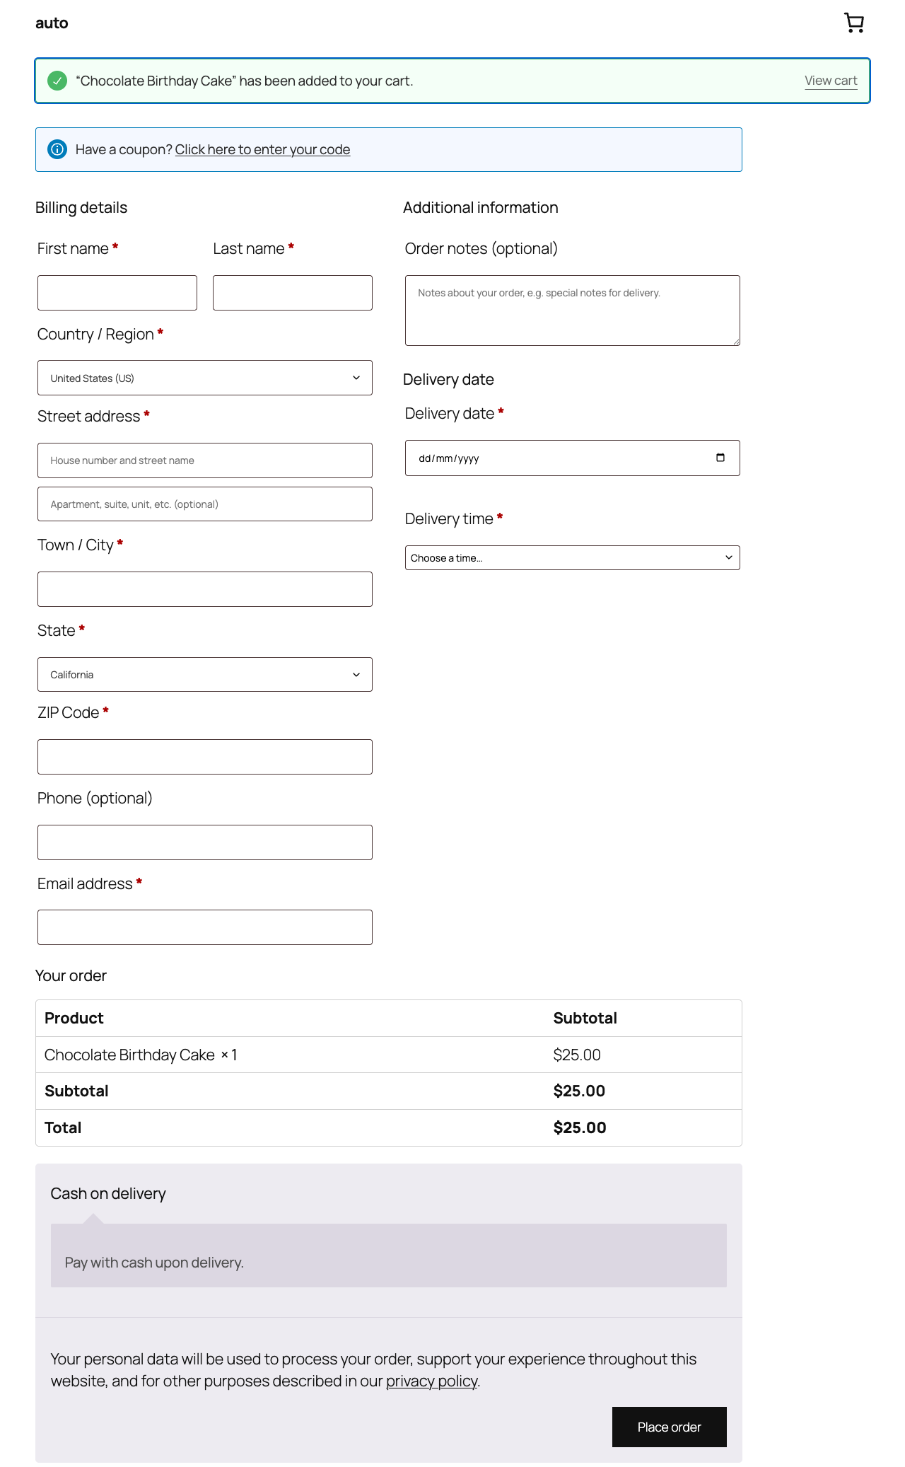Viewport: 905px width, 1467px height.
Task: Click the blue coupon info icon
Action: (57, 149)
